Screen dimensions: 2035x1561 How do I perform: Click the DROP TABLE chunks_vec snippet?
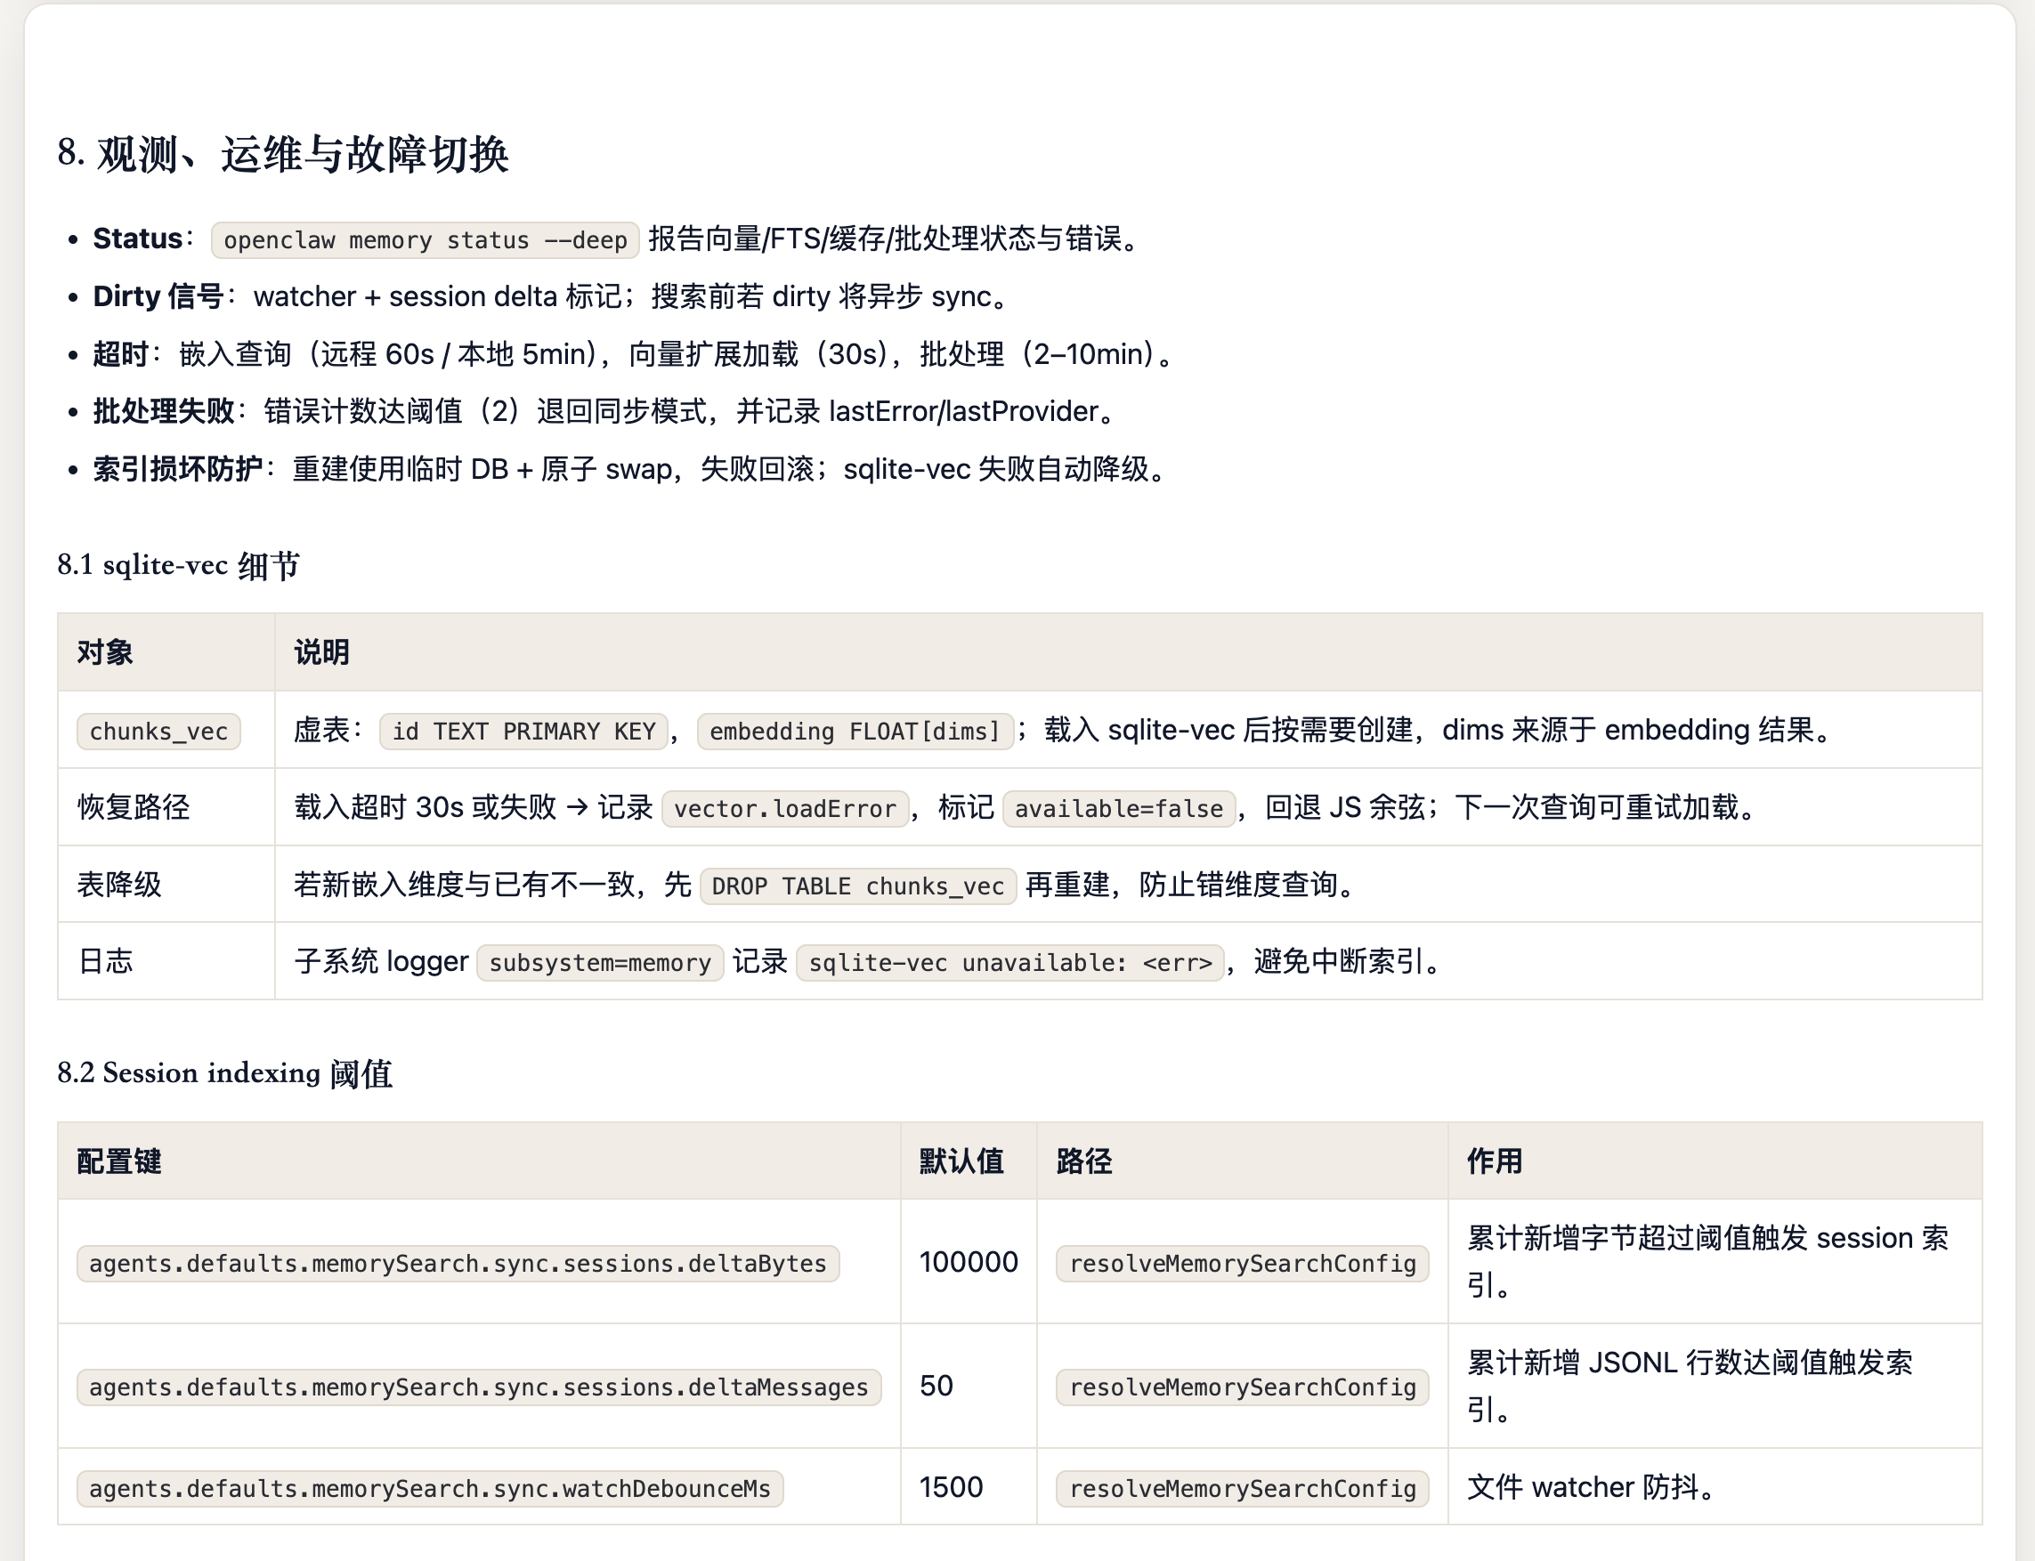tap(856, 886)
